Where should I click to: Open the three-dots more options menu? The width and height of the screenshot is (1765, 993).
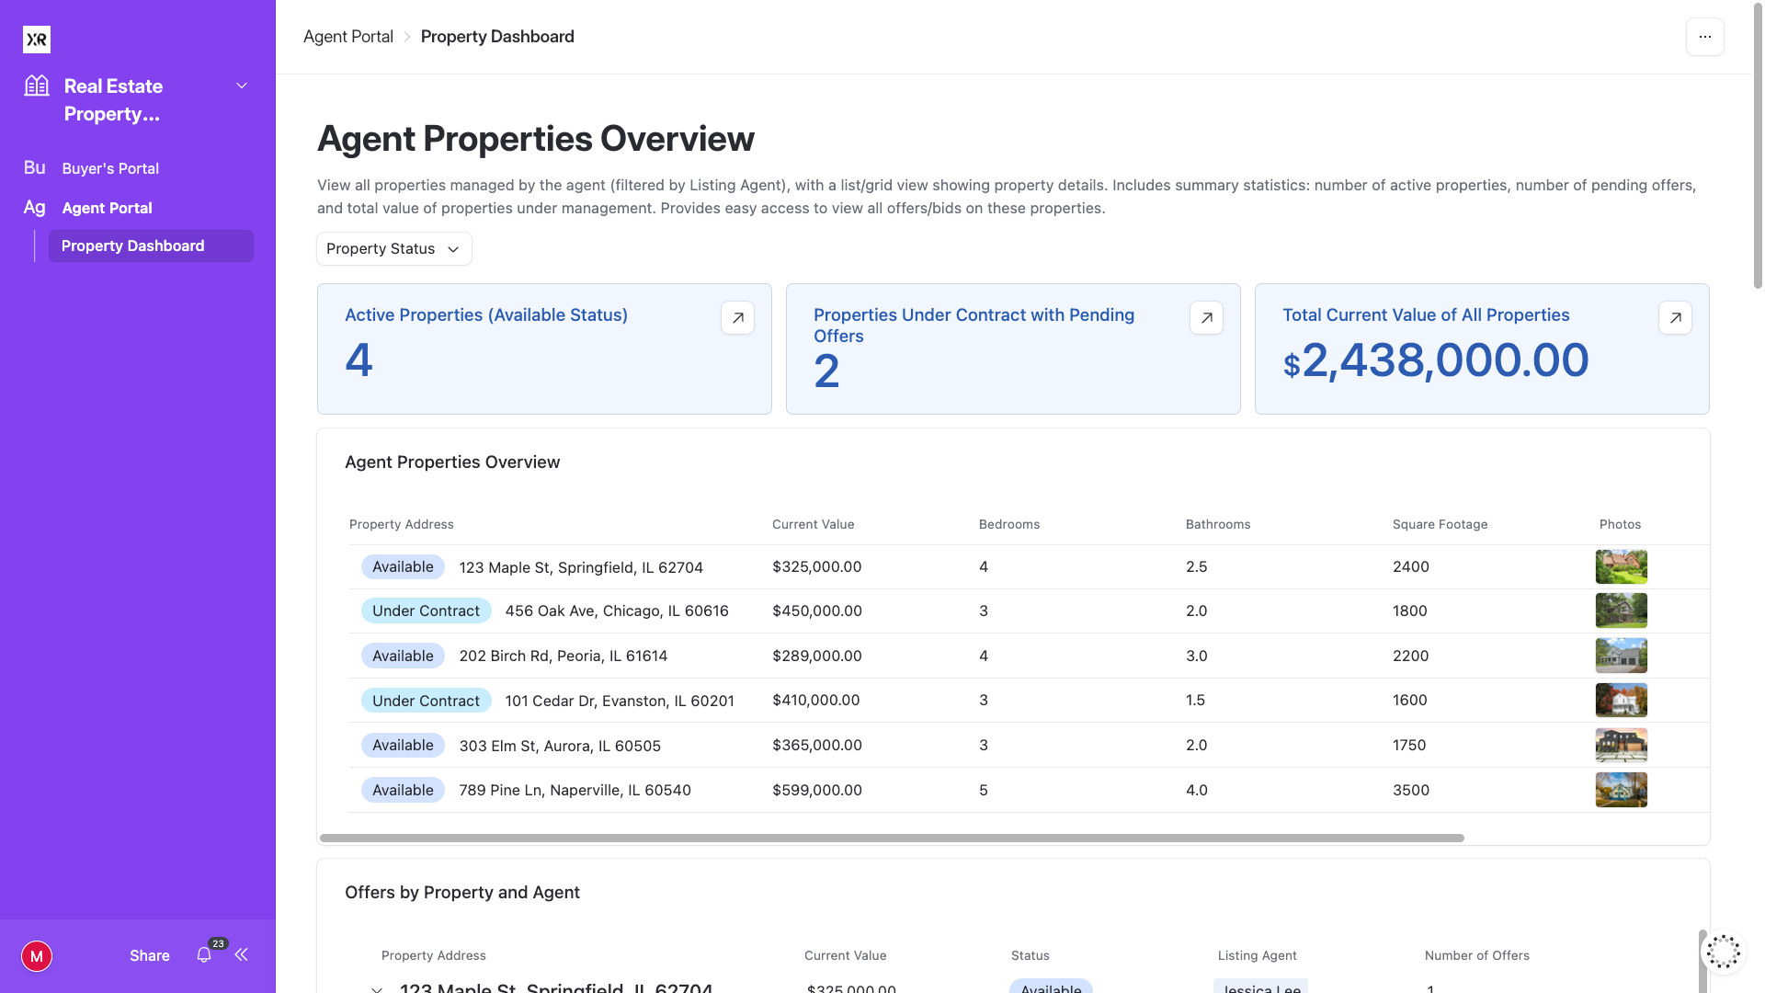pyautogui.click(x=1704, y=37)
